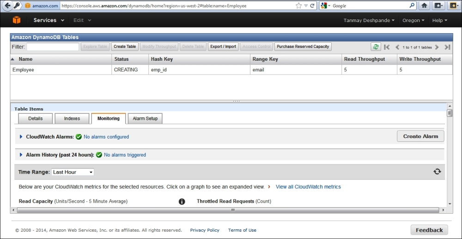The height and width of the screenshot is (239, 462).
Task: Click the AWS orange cube logo
Action: [x=17, y=20]
